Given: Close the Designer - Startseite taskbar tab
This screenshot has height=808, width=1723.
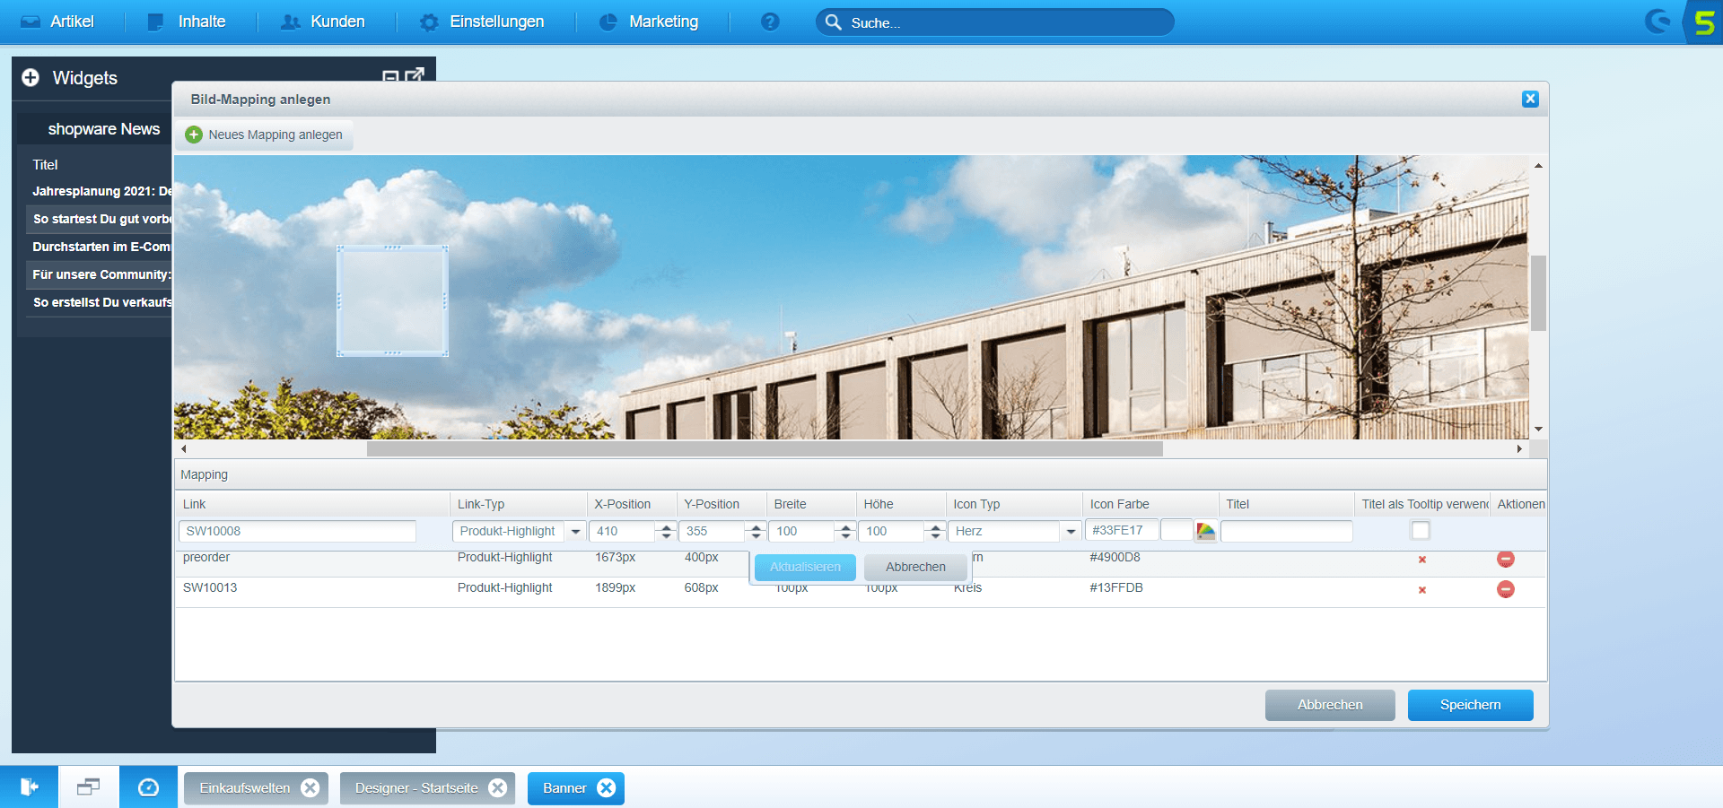Looking at the screenshot, I should 497,788.
